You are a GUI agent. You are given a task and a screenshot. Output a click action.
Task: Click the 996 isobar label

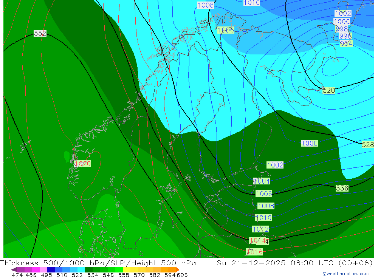click(345, 36)
